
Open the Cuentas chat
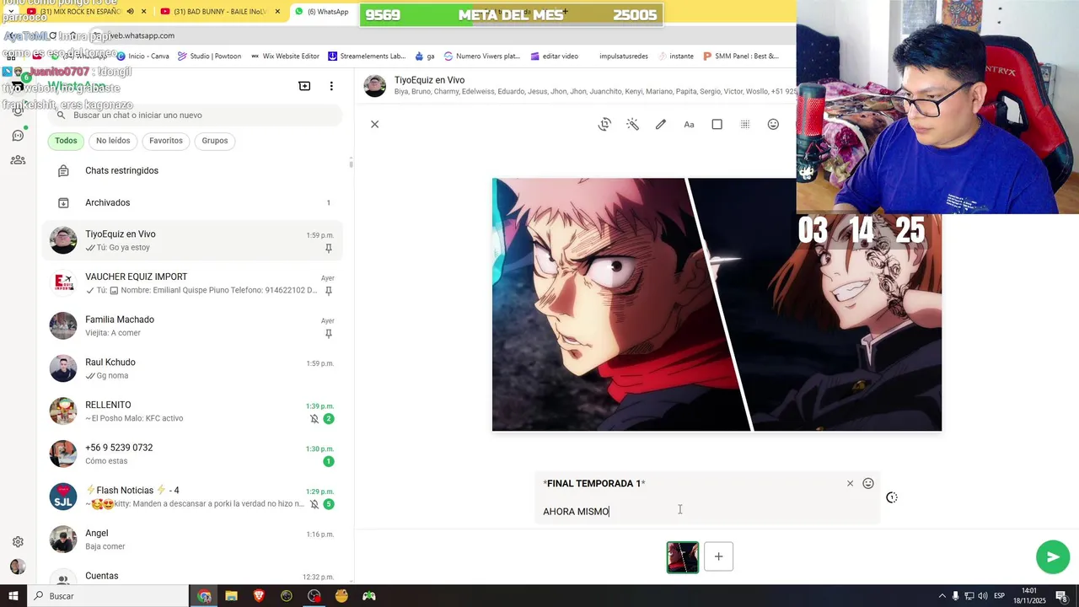[192, 575]
